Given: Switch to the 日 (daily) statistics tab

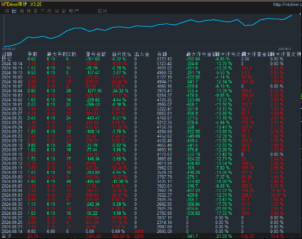Looking at the screenshot, I should click(x=14, y=11).
